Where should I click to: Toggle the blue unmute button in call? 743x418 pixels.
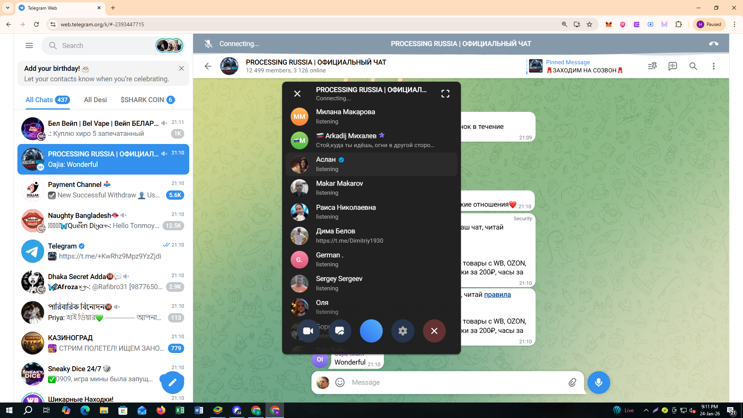tap(371, 331)
